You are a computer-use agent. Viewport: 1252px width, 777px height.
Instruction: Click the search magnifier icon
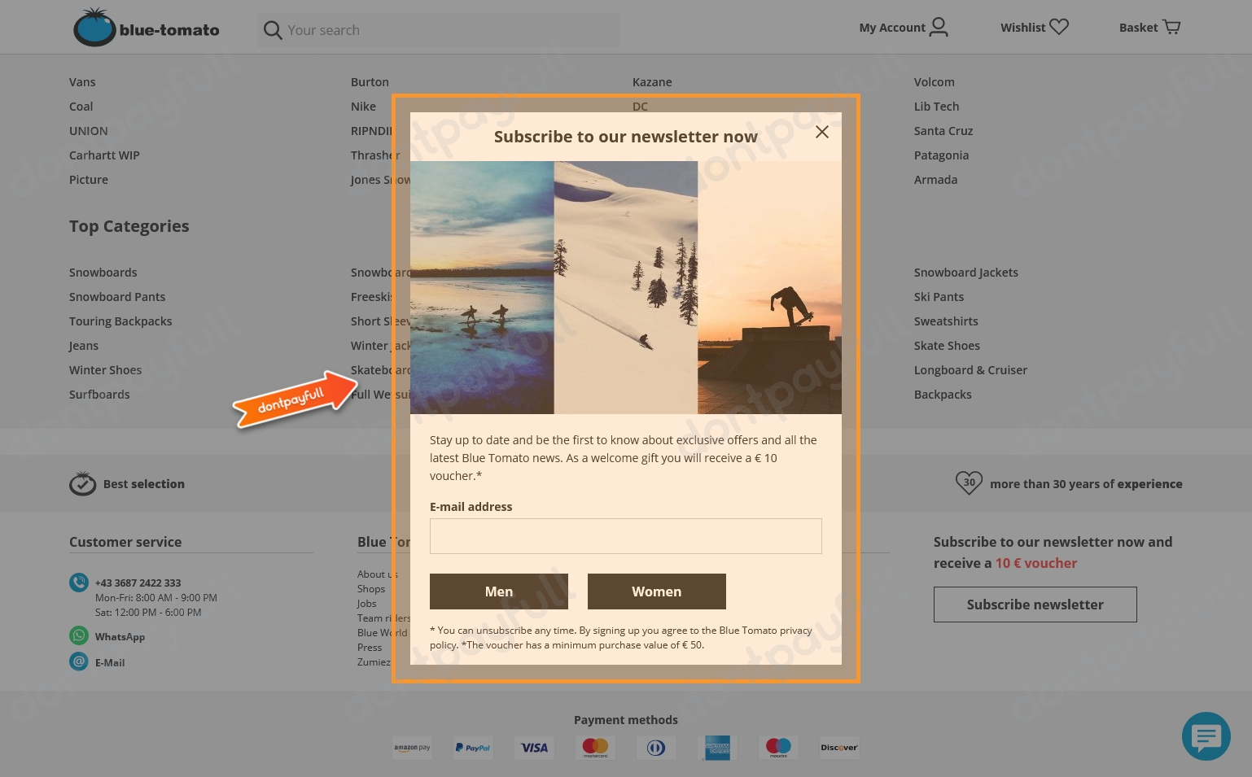(273, 30)
